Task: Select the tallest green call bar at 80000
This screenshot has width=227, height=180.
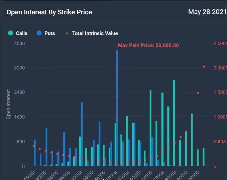Action: coord(174,123)
